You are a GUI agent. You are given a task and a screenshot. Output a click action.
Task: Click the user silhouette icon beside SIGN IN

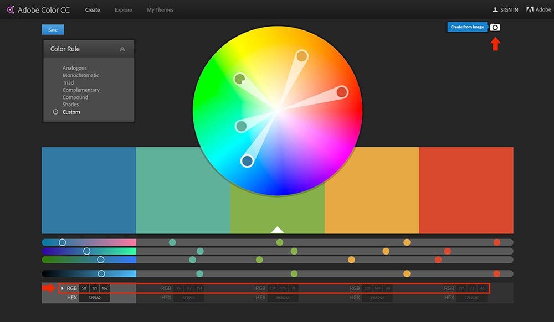tap(495, 10)
